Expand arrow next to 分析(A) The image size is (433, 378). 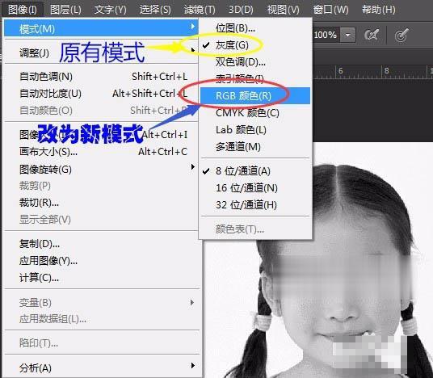pos(192,366)
